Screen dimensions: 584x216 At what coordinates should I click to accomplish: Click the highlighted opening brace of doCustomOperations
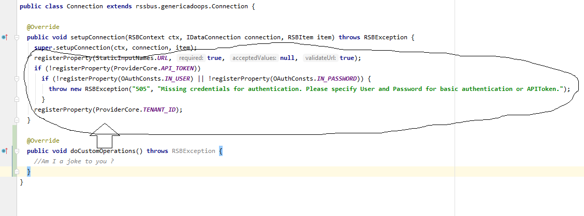click(220, 151)
